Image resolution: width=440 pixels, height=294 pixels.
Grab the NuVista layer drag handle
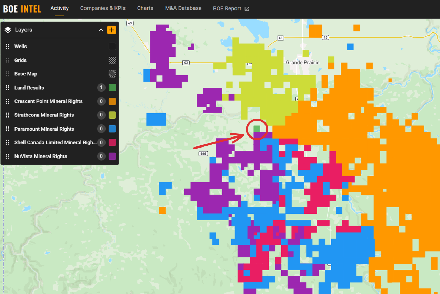click(8, 156)
